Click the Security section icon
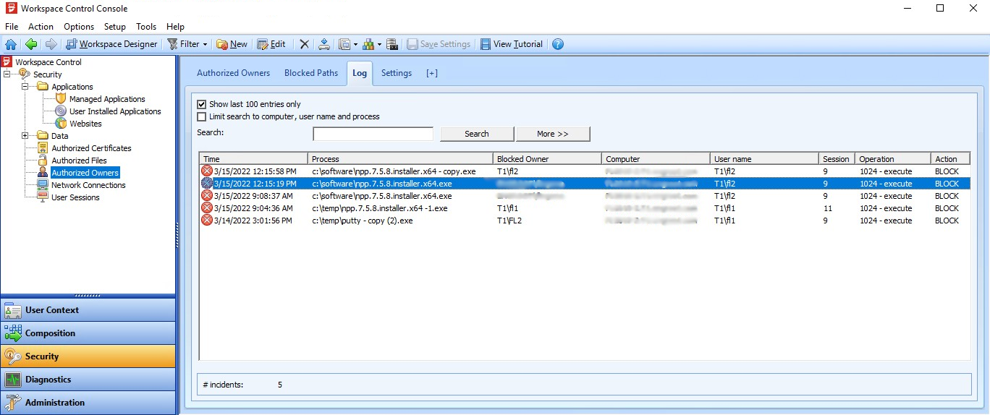 click(x=13, y=356)
